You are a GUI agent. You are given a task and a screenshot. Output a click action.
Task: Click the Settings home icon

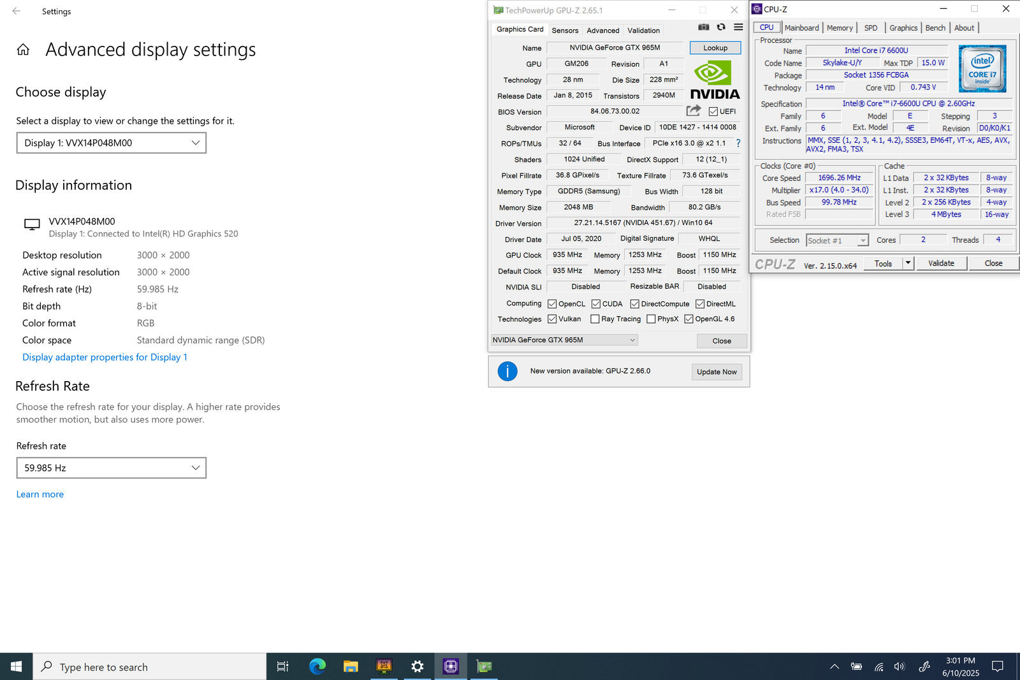point(23,50)
